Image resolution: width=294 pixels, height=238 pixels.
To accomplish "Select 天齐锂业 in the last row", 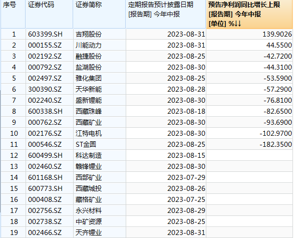I will click(89, 233).
